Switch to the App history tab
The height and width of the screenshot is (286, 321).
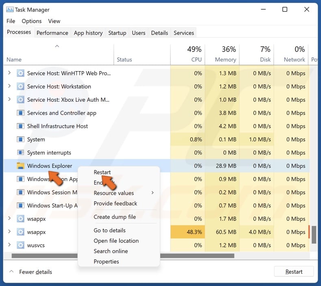coord(88,33)
